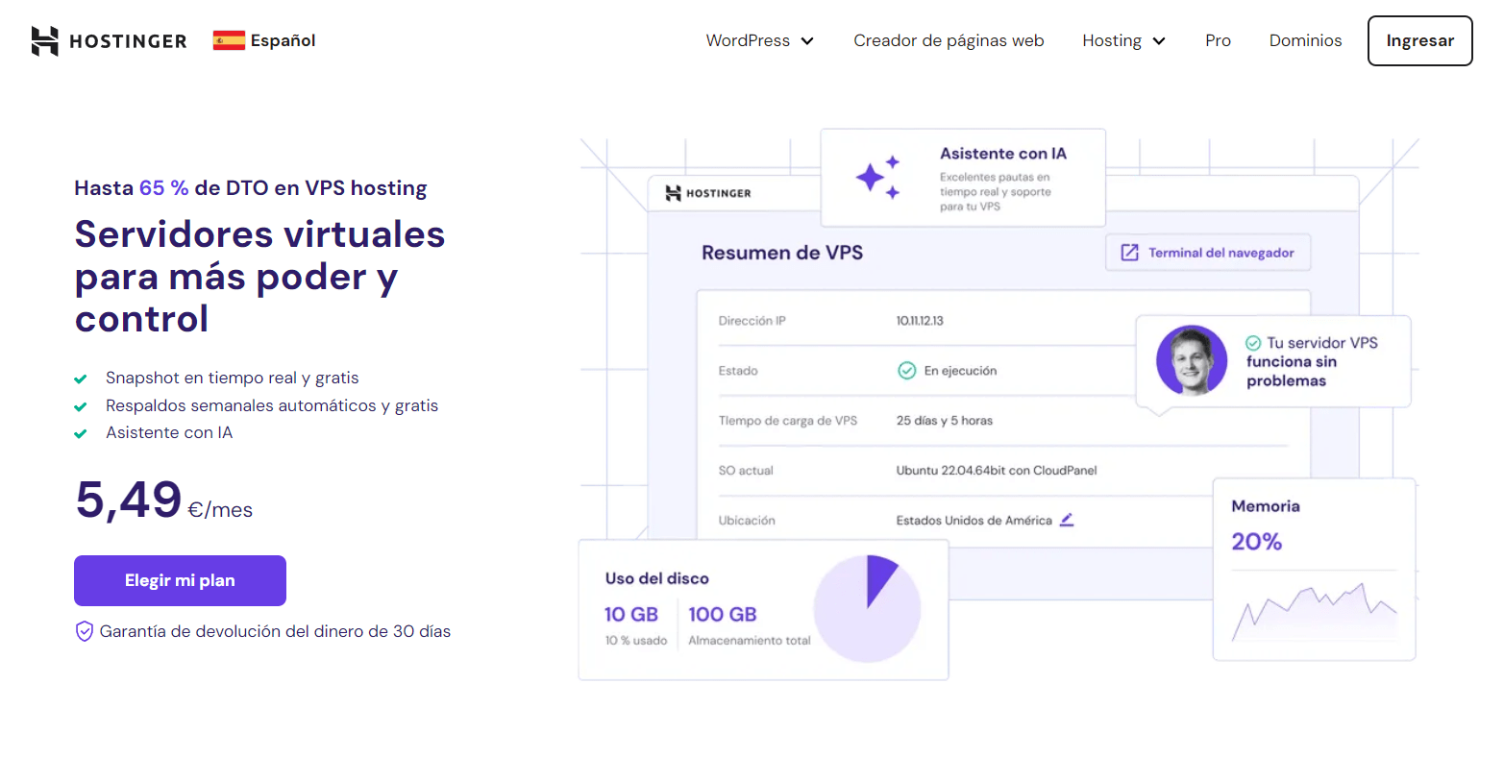Click the memory usage line graph
The width and height of the screenshot is (1504, 782).
tap(1314, 612)
